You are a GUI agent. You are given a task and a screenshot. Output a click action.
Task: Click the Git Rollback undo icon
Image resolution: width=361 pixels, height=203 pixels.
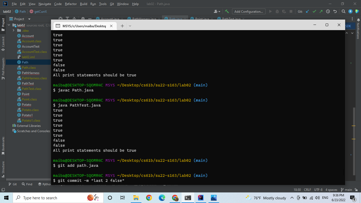point(335,11)
